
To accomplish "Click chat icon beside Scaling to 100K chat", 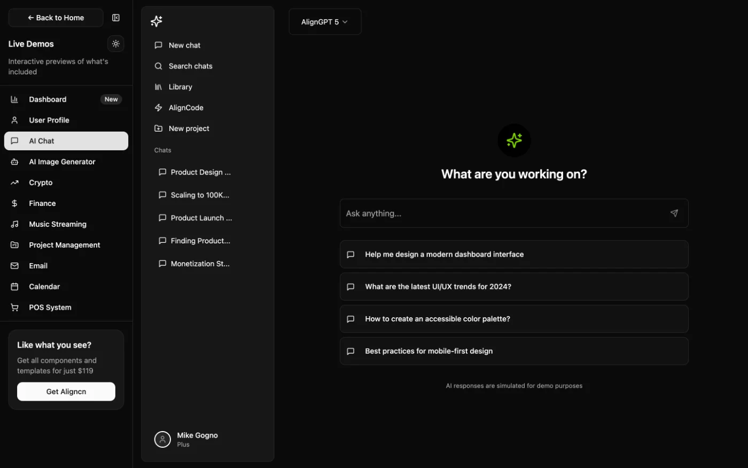I will tap(162, 195).
